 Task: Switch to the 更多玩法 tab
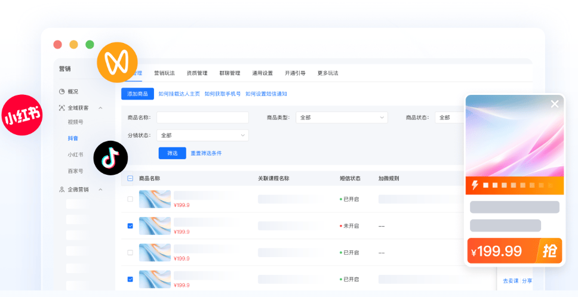[x=328, y=73]
